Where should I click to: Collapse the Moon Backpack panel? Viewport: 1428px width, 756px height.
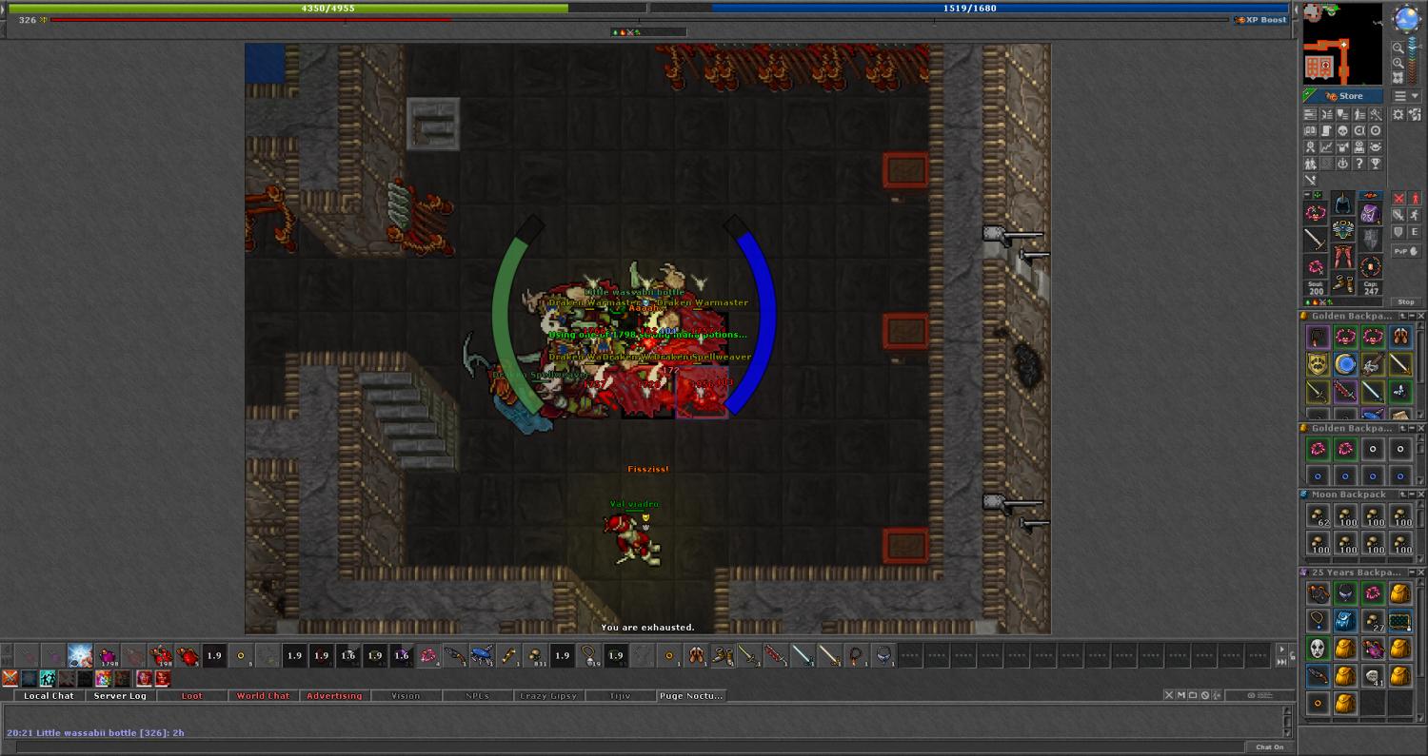(x=1410, y=494)
